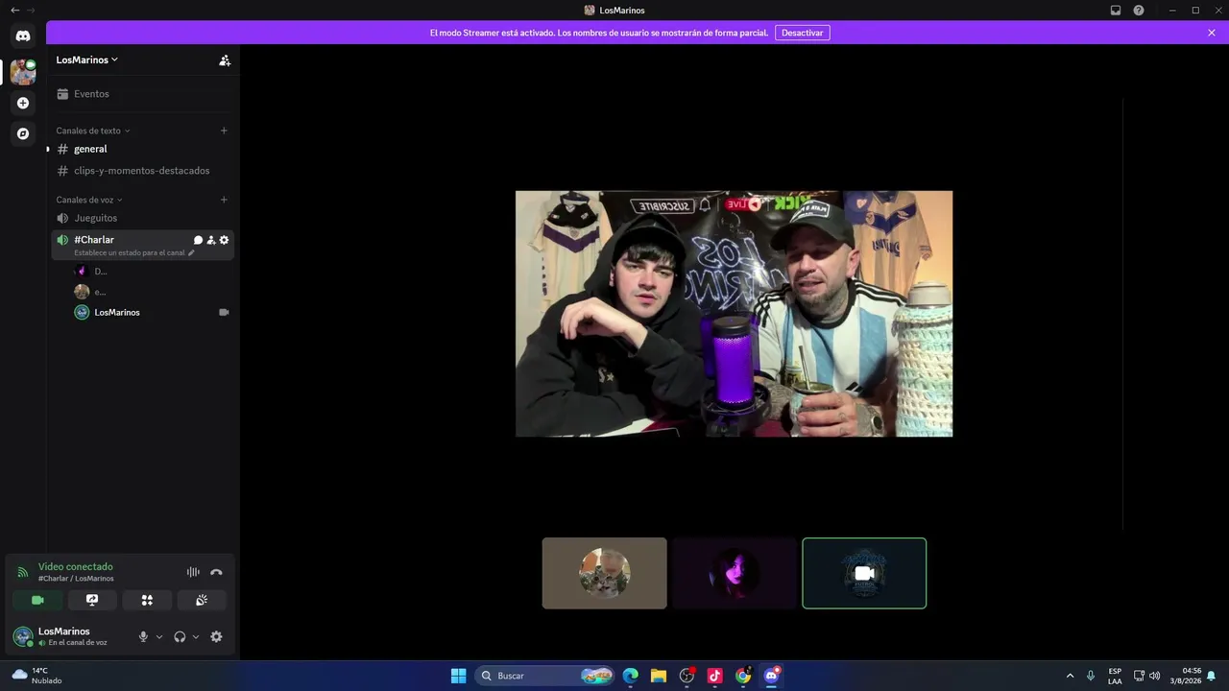Open the headphone output options chevron
The height and width of the screenshot is (691, 1229).
(x=196, y=636)
